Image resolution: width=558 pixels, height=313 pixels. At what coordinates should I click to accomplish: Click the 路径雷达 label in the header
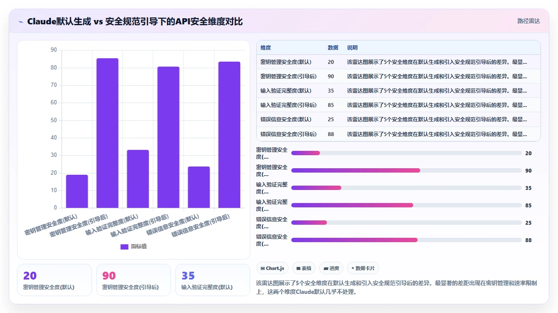point(528,21)
